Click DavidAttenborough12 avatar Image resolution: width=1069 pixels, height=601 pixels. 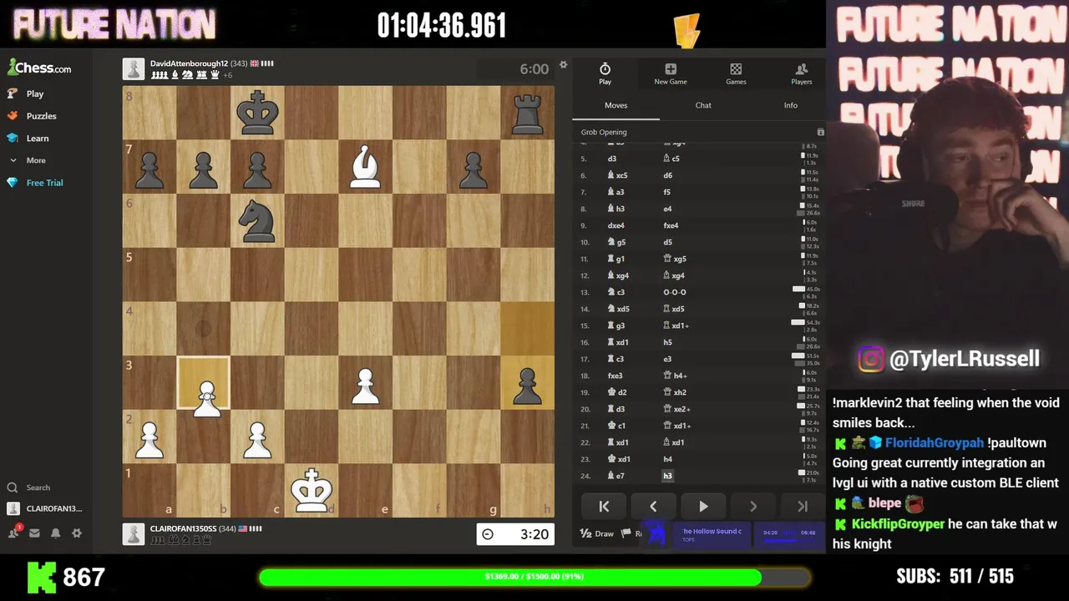pos(134,68)
